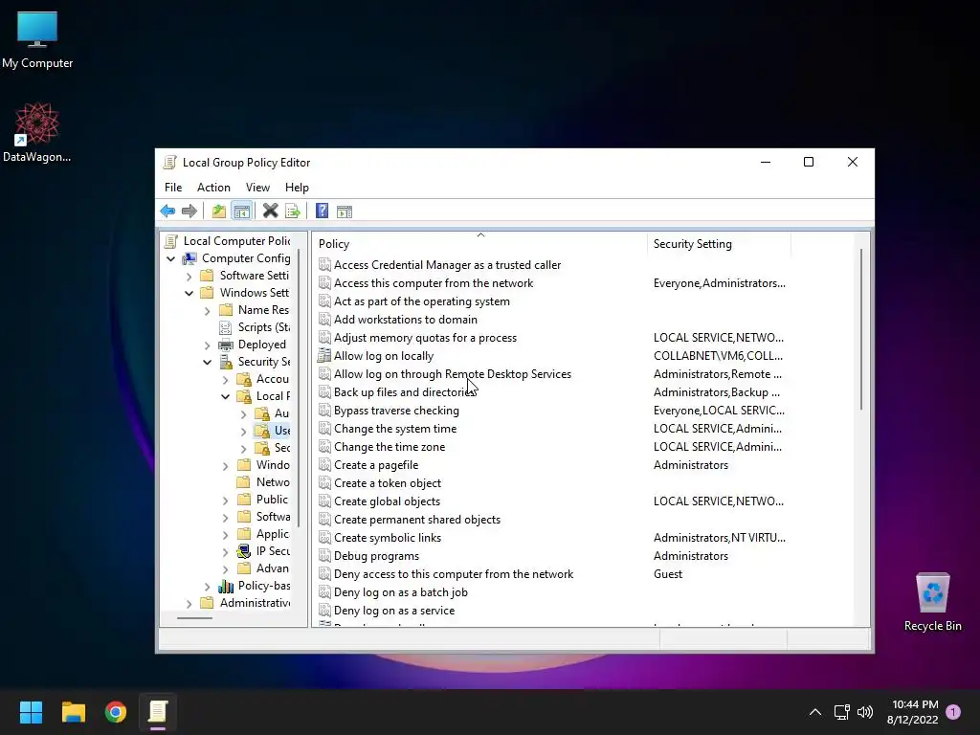980x735 pixels.
Task: Select 'Change the time zone' policy
Action: coord(390,447)
